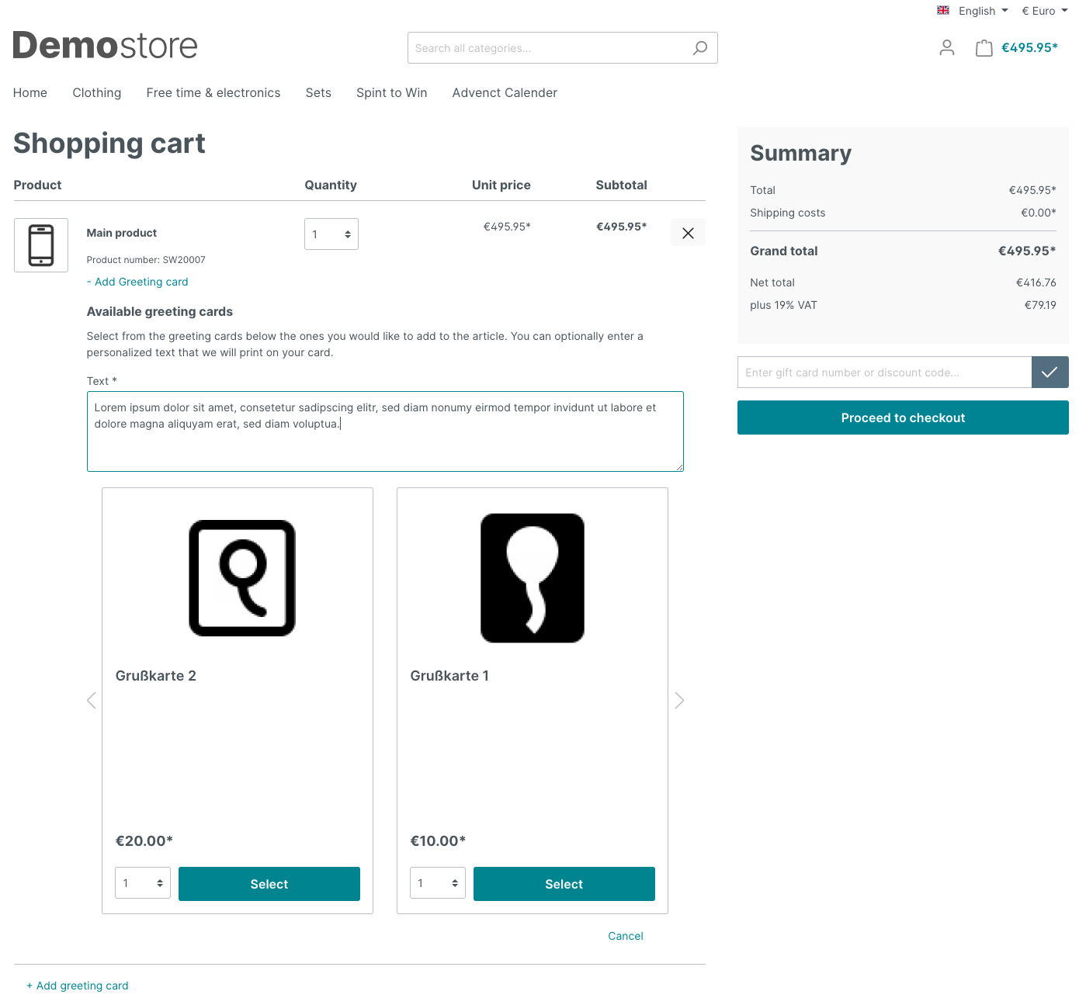Focus the gift card or discount code field
1079x998 pixels.
(885, 373)
